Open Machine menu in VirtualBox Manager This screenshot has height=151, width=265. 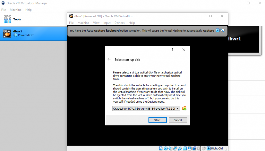16,10
